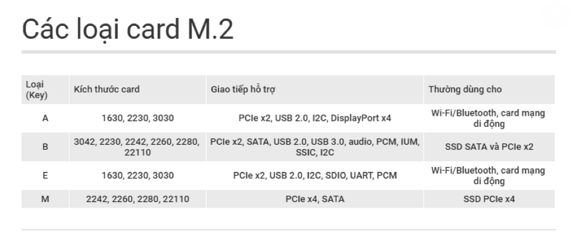Click the key 'B' cell
This screenshot has width=580, height=239.
tap(45, 147)
